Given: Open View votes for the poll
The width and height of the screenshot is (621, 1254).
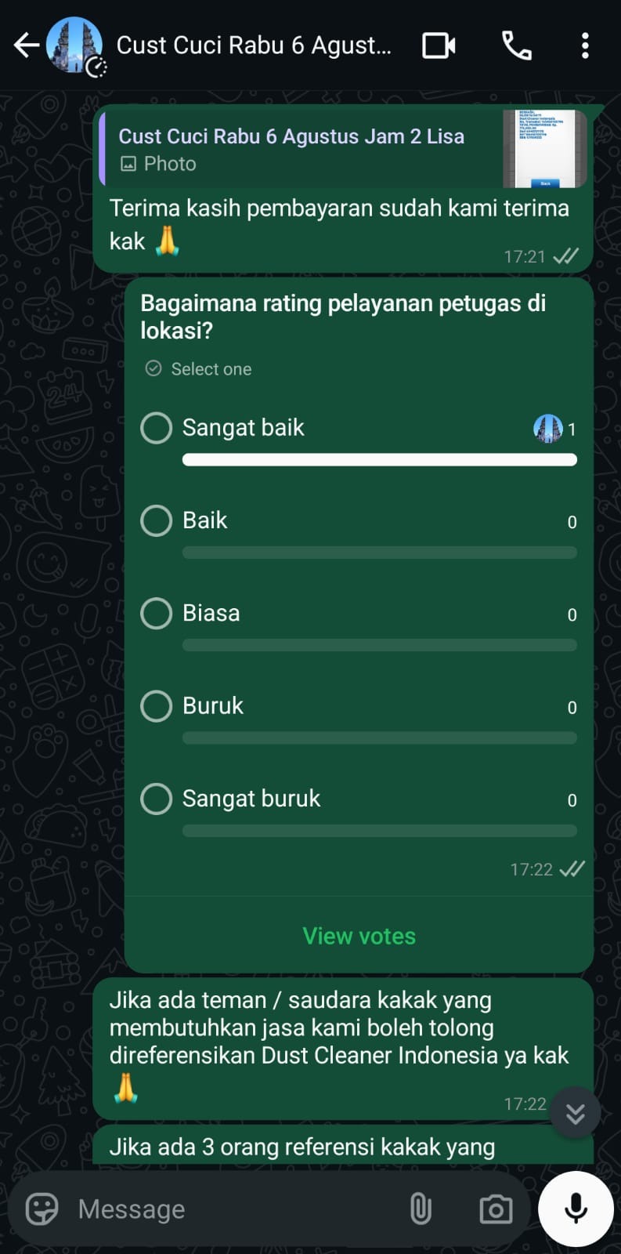Looking at the screenshot, I should (359, 936).
